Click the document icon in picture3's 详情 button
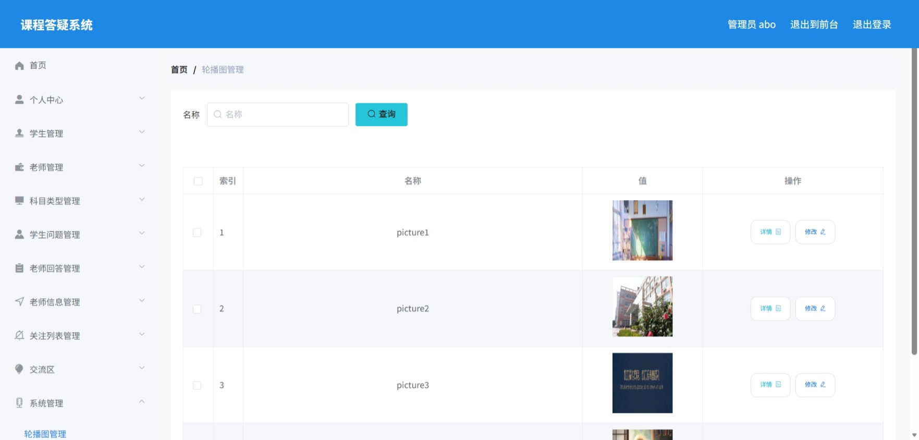 [778, 385]
